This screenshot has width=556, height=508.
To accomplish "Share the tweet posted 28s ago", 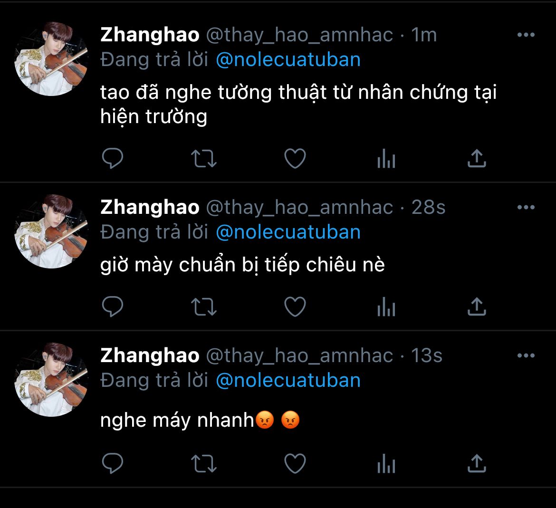I will click(x=477, y=307).
